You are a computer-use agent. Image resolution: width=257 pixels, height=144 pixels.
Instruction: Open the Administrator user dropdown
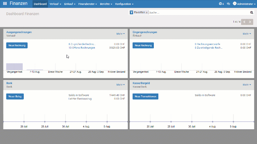tap(246, 4)
